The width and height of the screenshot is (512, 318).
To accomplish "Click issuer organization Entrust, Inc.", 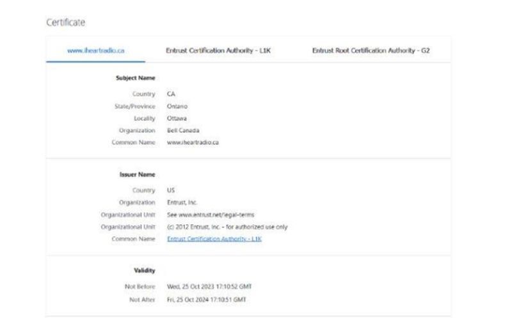I will (182, 202).
